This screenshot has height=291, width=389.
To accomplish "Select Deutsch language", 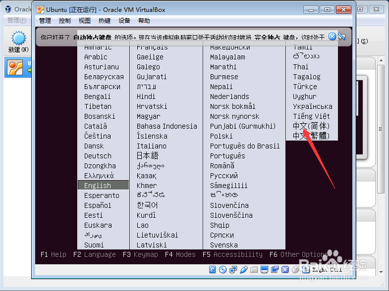I will 98,156.
